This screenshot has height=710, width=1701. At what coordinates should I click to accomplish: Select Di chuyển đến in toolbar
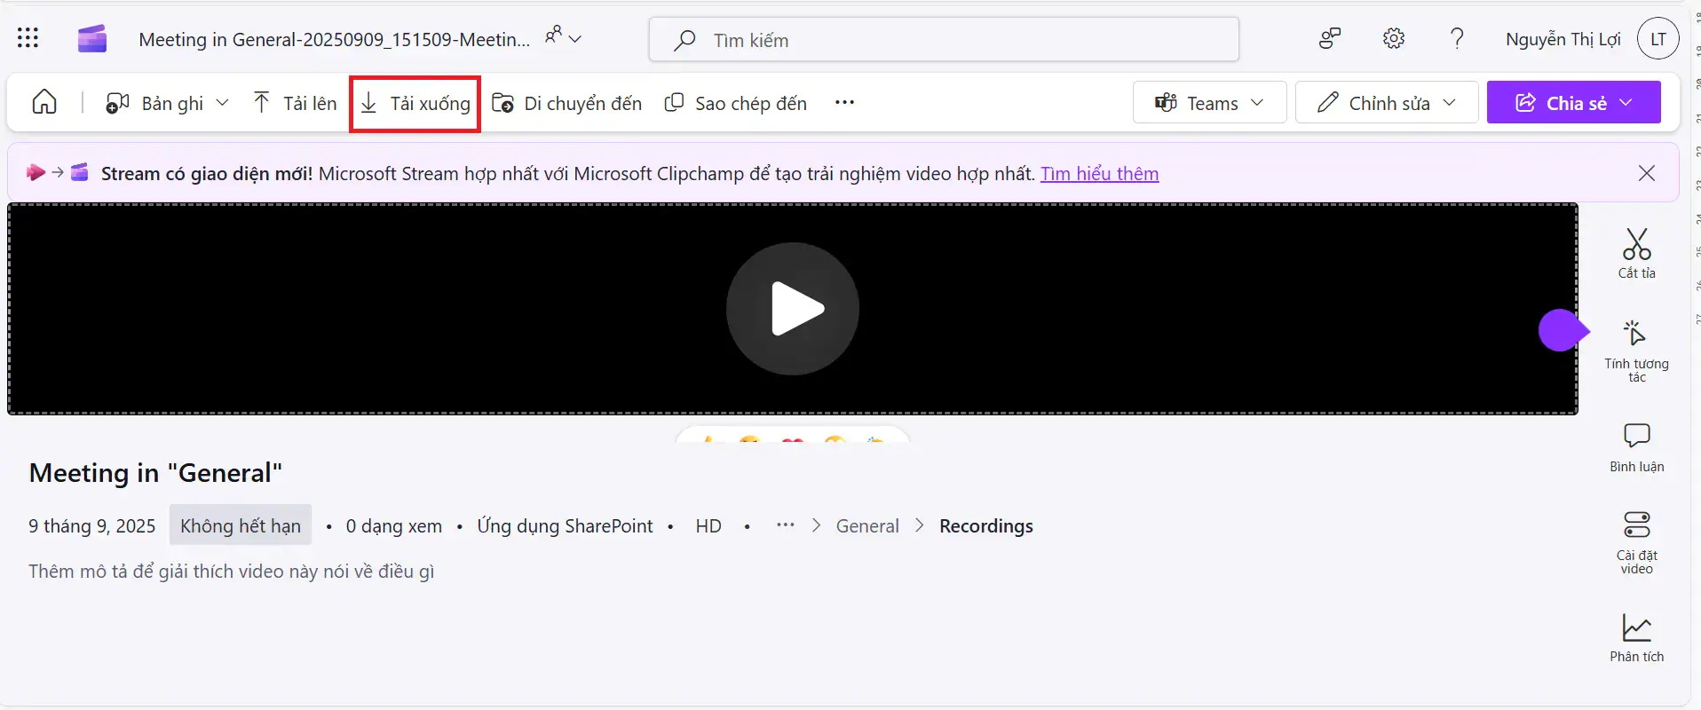pyautogui.click(x=567, y=104)
